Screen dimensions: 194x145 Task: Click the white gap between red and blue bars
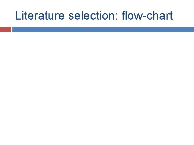coord(12,29)
